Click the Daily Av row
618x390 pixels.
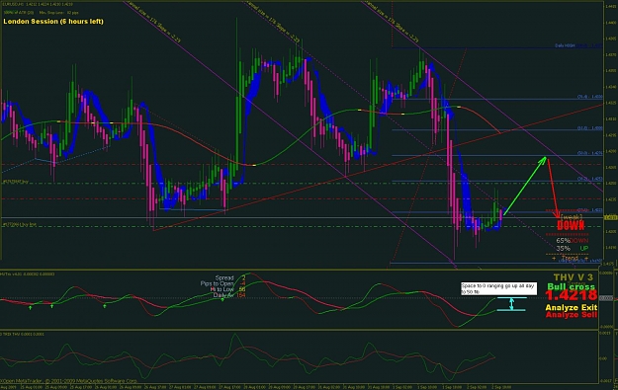pos(229,295)
